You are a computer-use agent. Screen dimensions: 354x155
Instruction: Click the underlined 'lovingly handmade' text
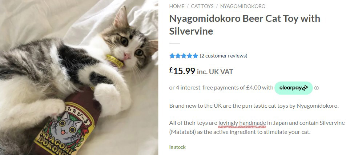click(242, 123)
